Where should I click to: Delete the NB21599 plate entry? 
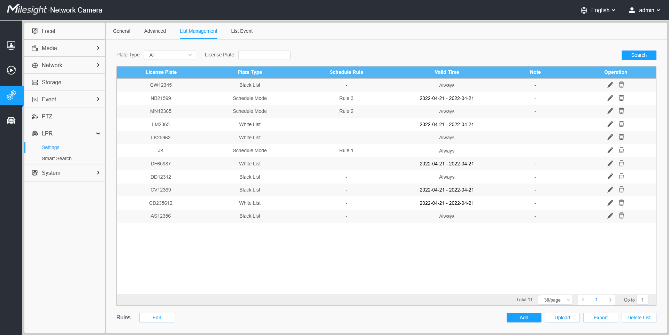[621, 98]
